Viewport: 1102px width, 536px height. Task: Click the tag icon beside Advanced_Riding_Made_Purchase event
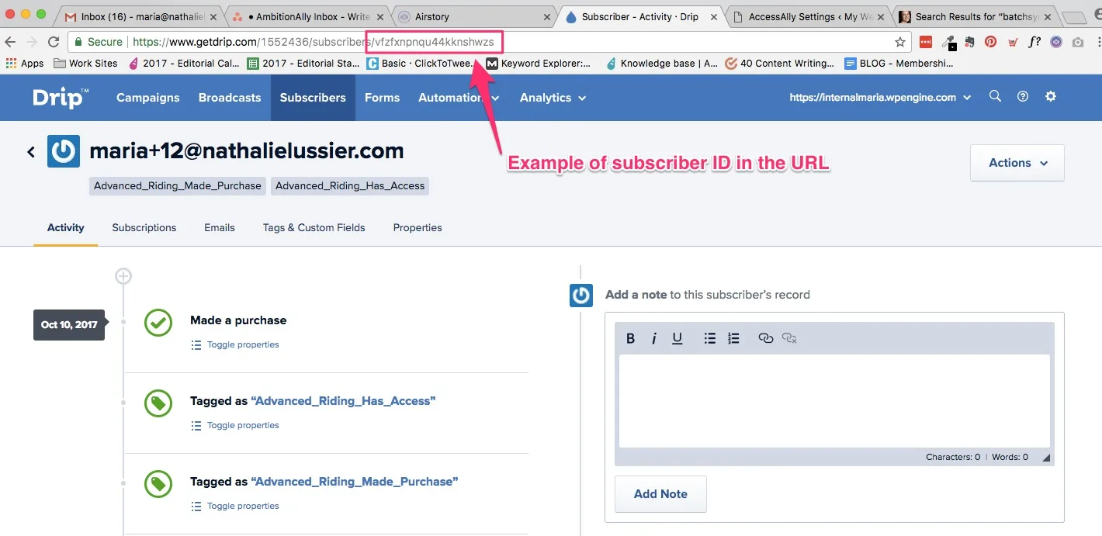pyautogui.click(x=158, y=484)
